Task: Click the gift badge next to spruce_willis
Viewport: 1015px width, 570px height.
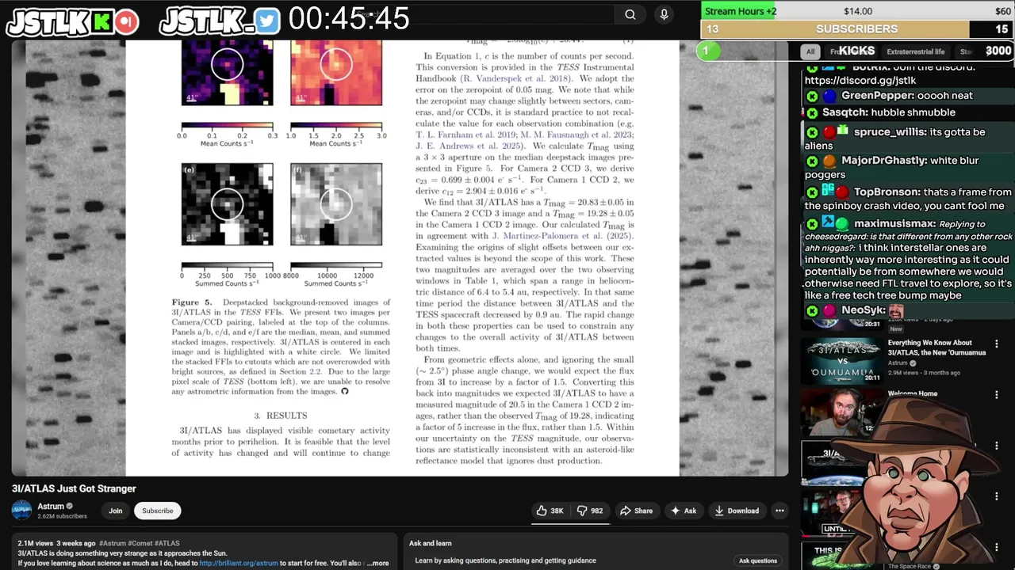Action: click(842, 131)
